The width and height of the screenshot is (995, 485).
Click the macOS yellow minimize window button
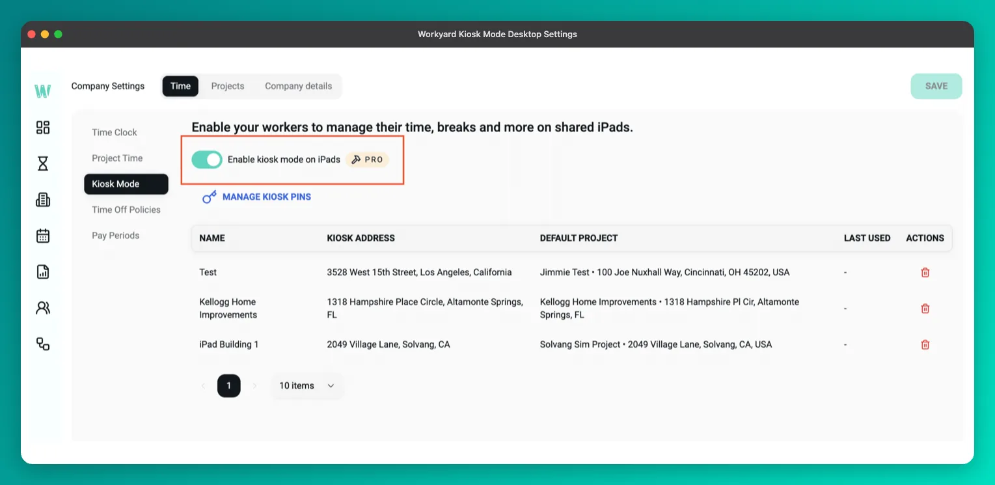click(45, 34)
